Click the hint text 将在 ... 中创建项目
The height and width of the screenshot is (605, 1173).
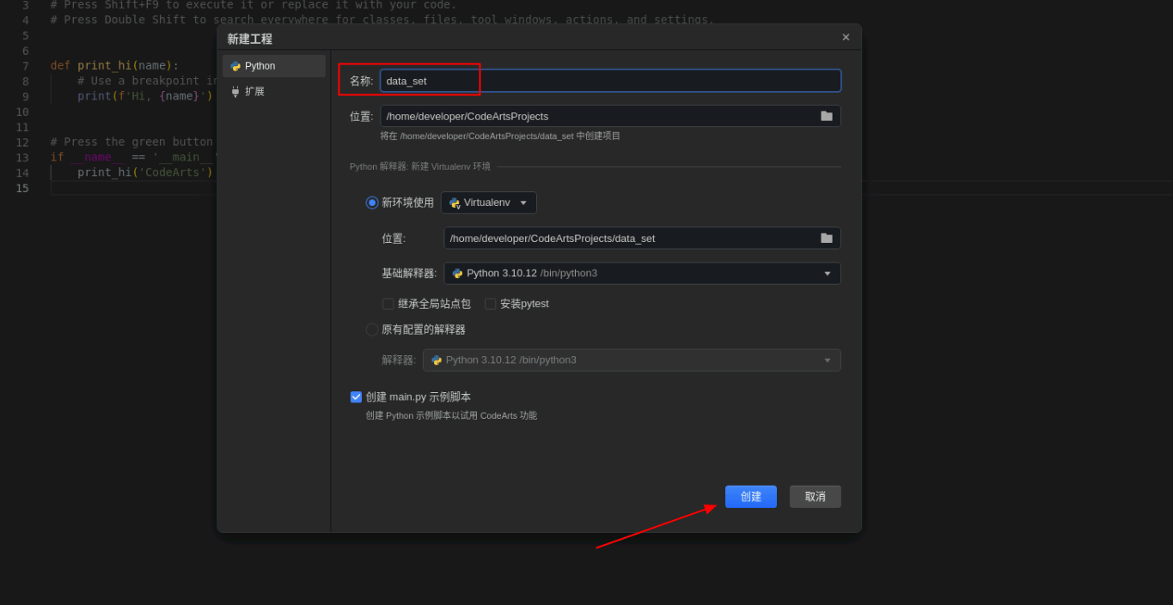coord(500,136)
